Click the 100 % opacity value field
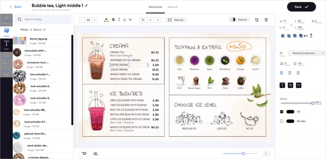Viewport: 326px width, 159px height. (318, 103)
